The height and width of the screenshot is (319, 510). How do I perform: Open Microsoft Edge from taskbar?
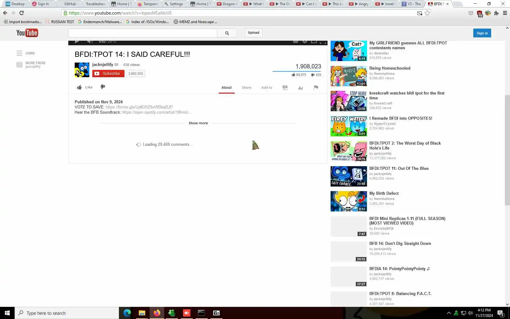[127, 313]
